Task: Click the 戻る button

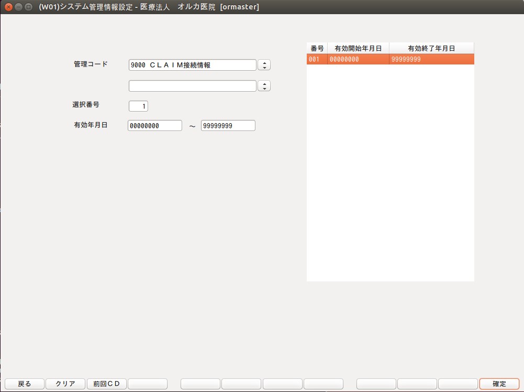Action: tap(25, 384)
